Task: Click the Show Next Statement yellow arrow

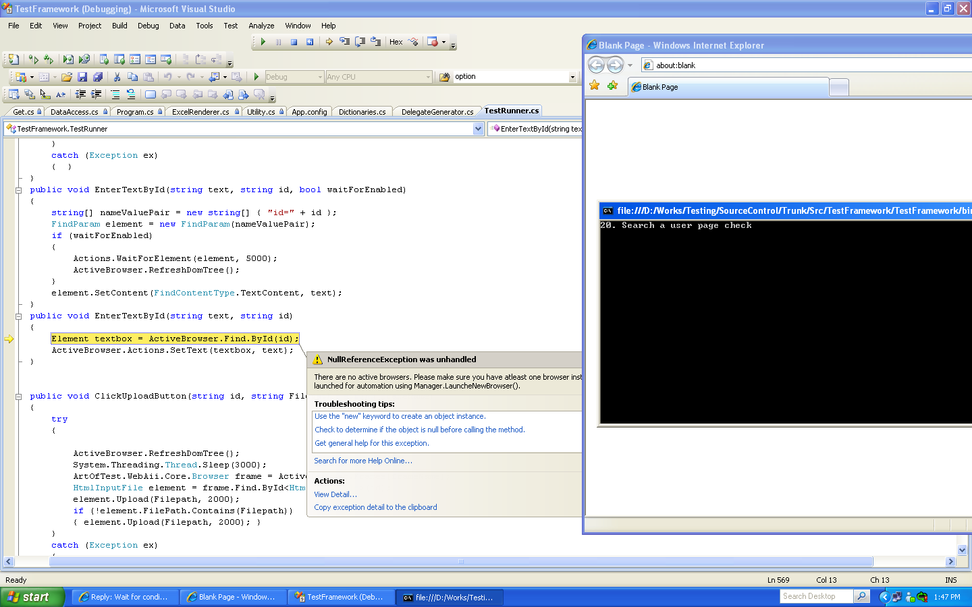Action: (x=329, y=42)
